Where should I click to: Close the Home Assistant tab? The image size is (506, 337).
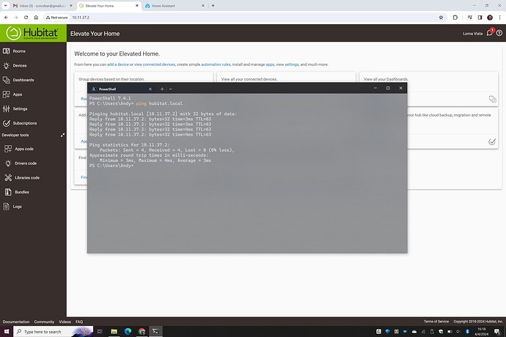coord(203,6)
